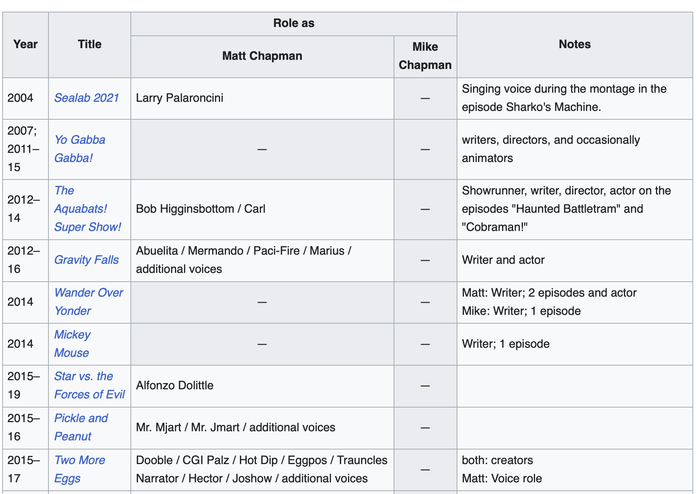Open the Gravity Falls article link
Image resolution: width=699 pixels, height=494 pixels.
(86, 260)
